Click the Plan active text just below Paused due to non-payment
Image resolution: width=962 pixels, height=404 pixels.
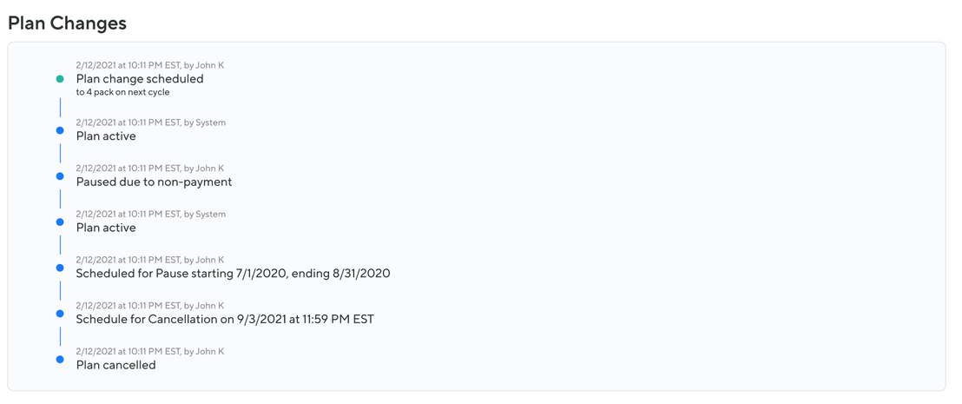[x=106, y=228]
